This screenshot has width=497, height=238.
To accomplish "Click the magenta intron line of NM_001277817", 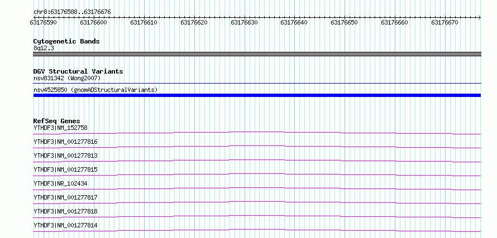I will pos(257,202).
